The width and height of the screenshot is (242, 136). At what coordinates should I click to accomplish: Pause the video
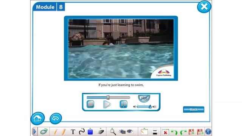tap(124, 104)
